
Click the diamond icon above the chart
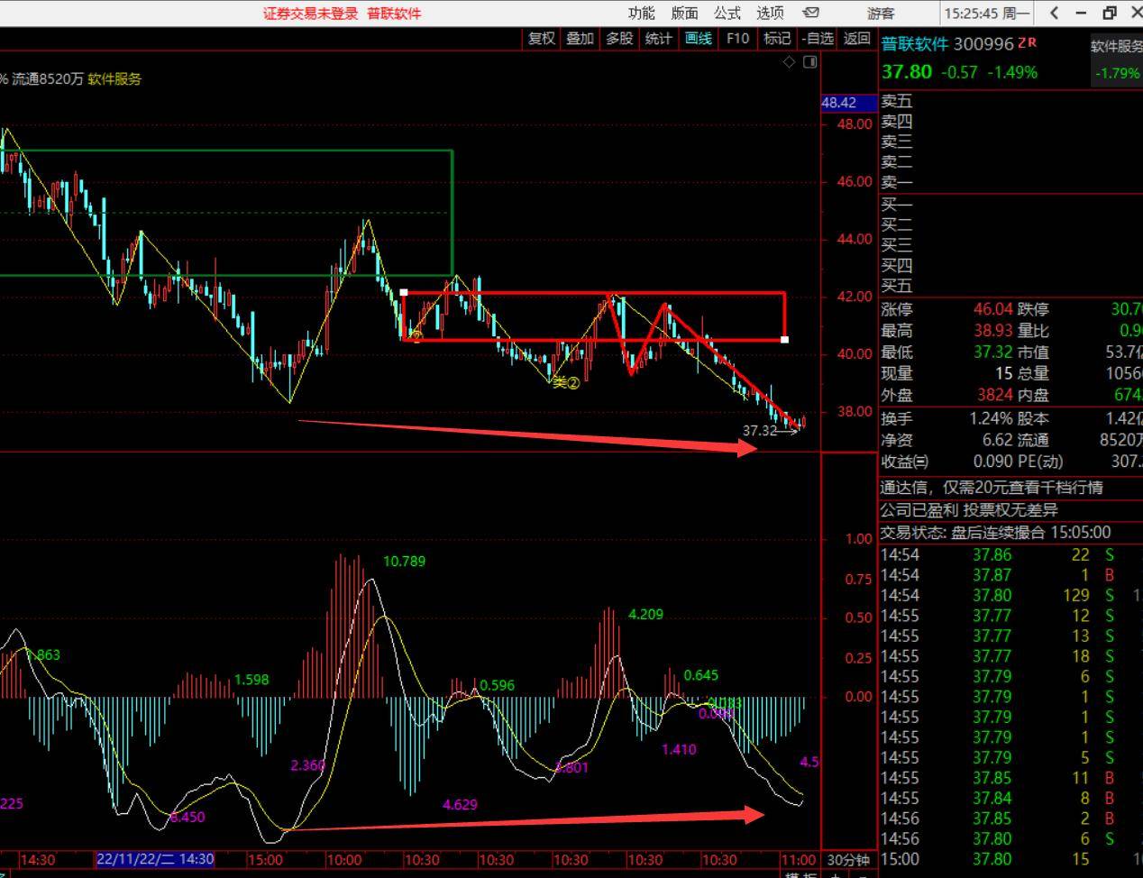click(x=789, y=61)
